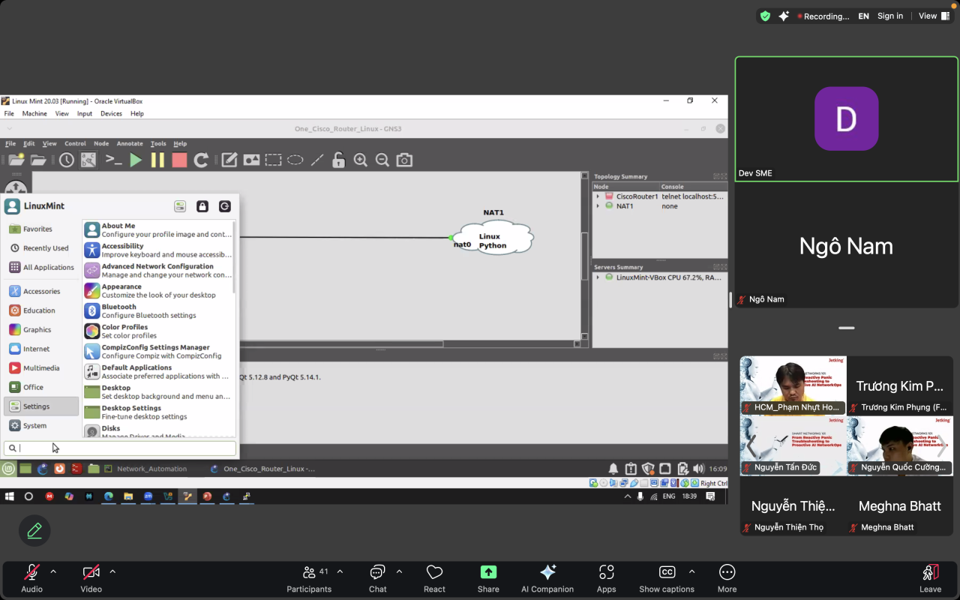Select the Add a note tool
Image resolution: width=960 pixels, height=600 pixels.
coord(229,160)
